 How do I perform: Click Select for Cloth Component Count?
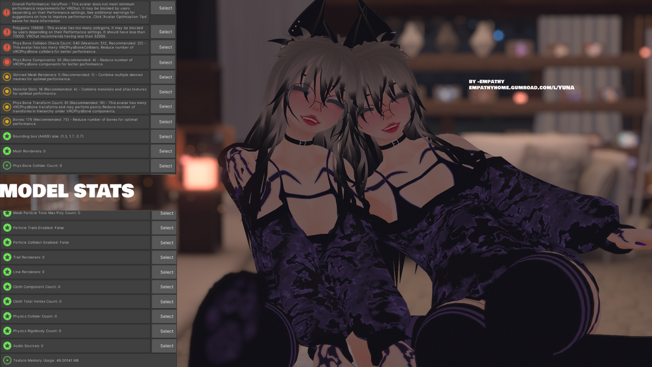point(164,286)
